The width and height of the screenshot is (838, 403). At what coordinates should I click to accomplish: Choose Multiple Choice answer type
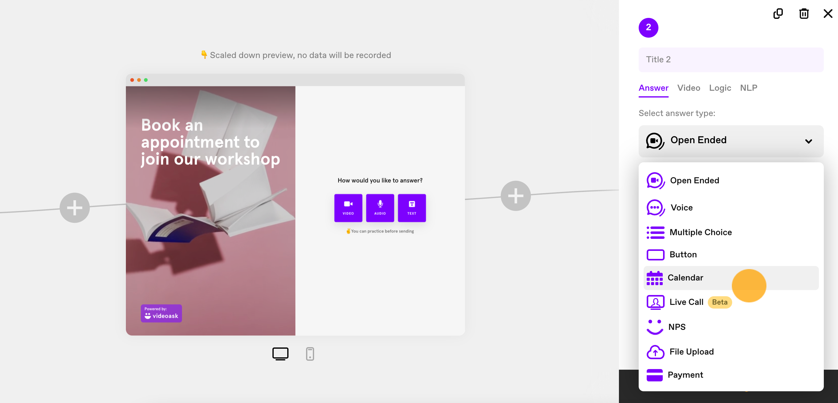(x=731, y=232)
